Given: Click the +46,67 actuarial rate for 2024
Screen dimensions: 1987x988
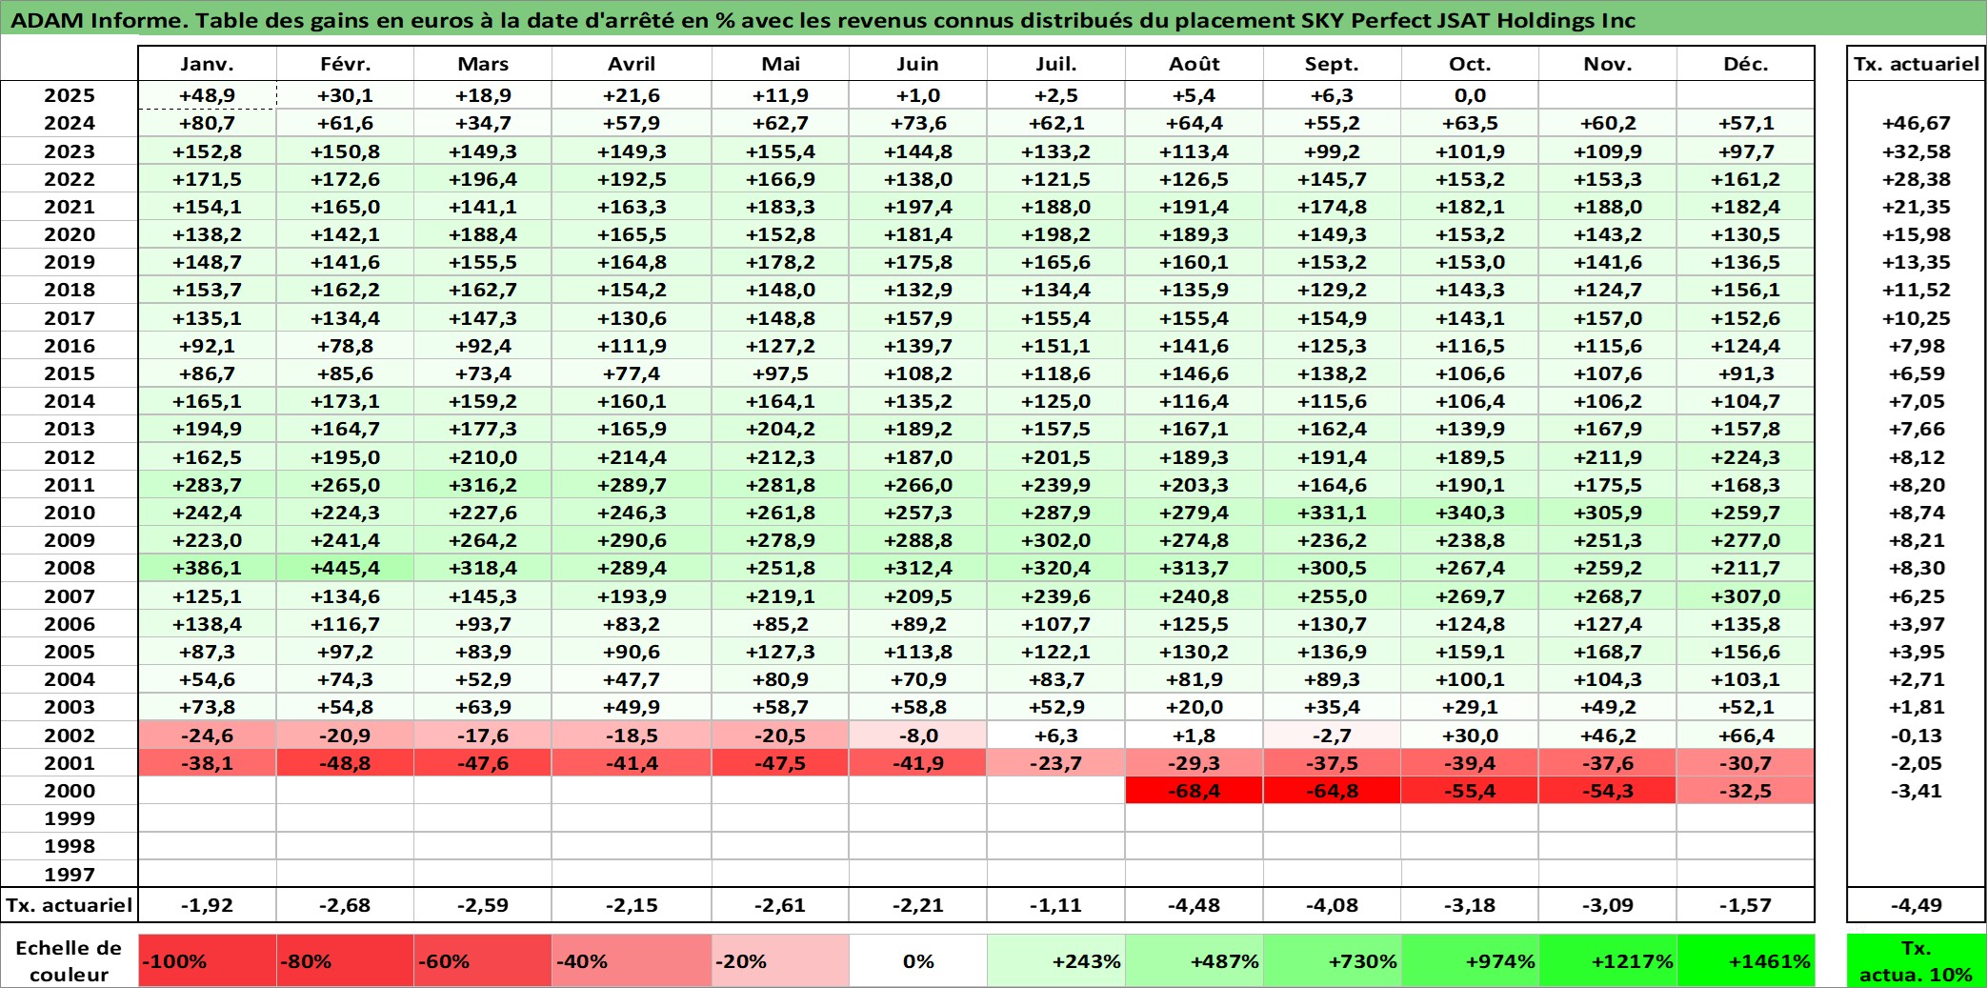Looking at the screenshot, I should pos(1917,123).
